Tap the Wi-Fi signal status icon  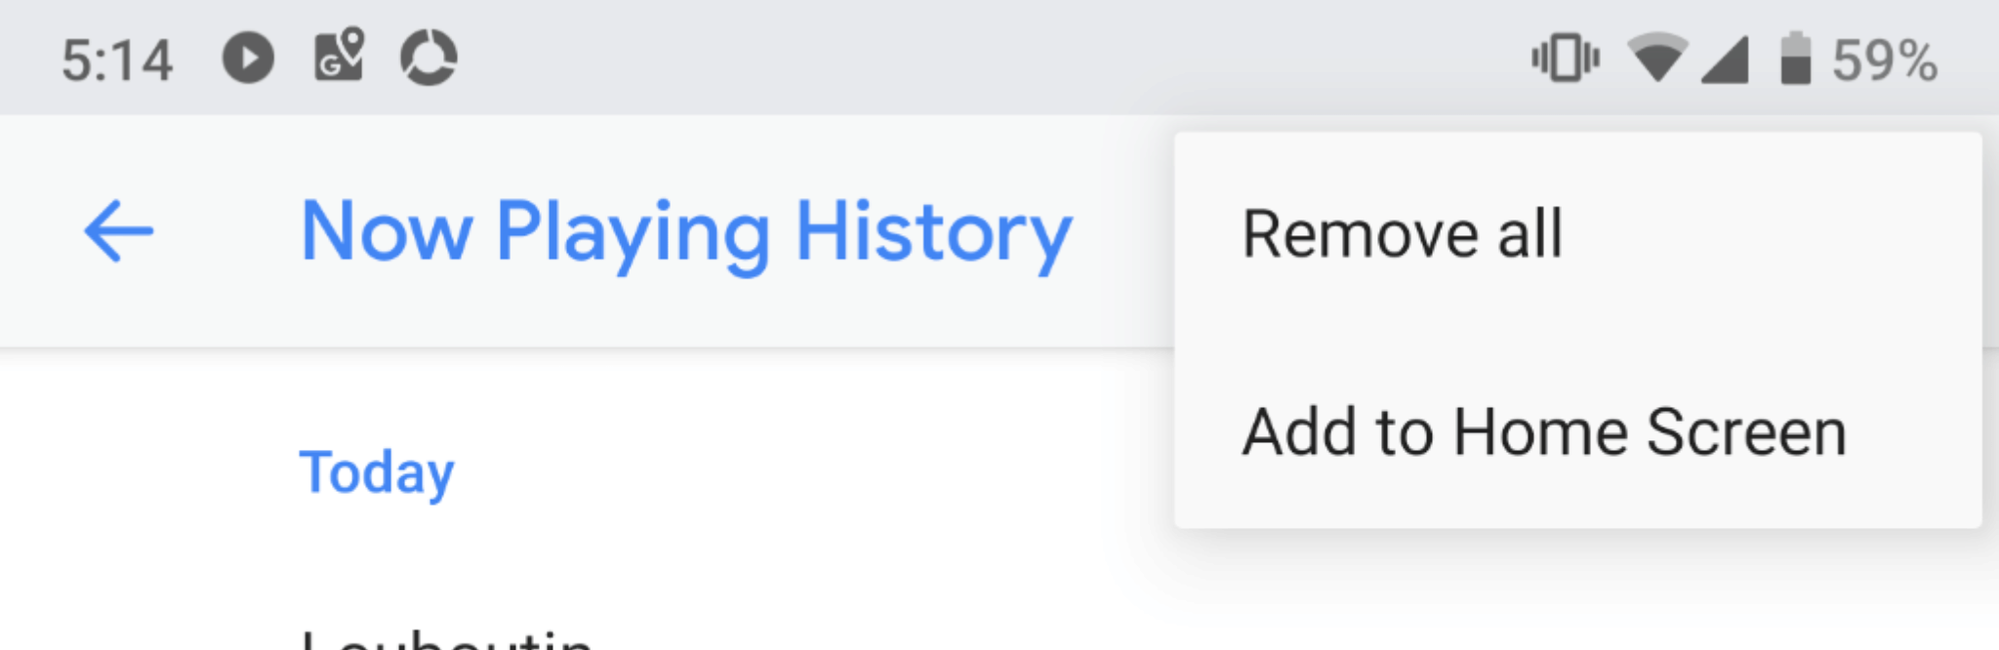coord(1656,58)
